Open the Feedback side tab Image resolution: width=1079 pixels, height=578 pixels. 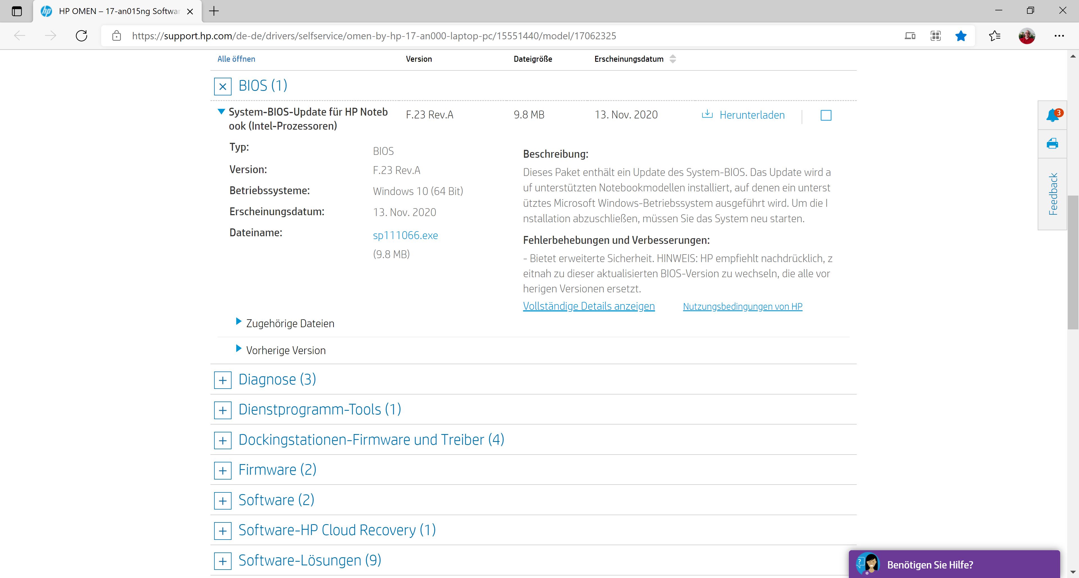[x=1052, y=194]
